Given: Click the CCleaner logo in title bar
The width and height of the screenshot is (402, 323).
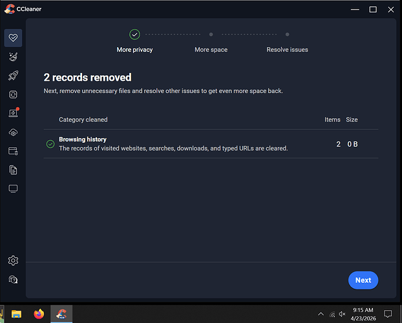Looking at the screenshot, I should (10, 9).
